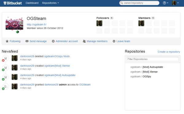Click the search magnifier icon

tap(122, 3)
